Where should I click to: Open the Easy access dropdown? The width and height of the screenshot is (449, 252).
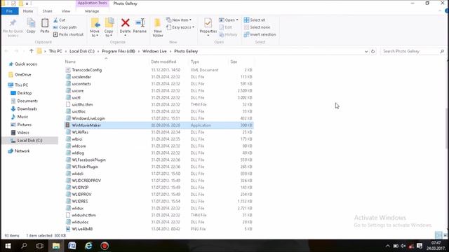click(180, 27)
